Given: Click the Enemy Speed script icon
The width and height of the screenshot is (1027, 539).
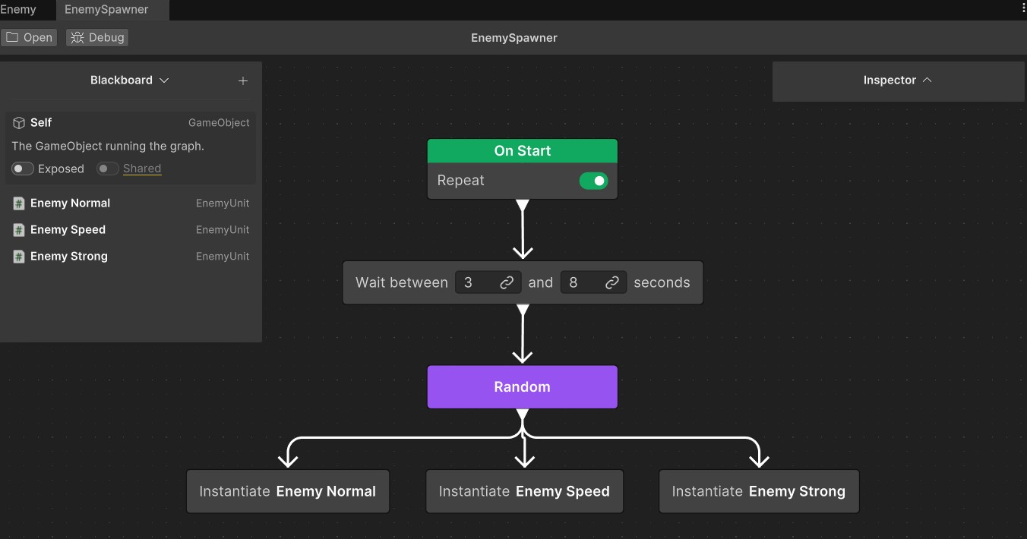Looking at the screenshot, I should (x=19, y=230).
